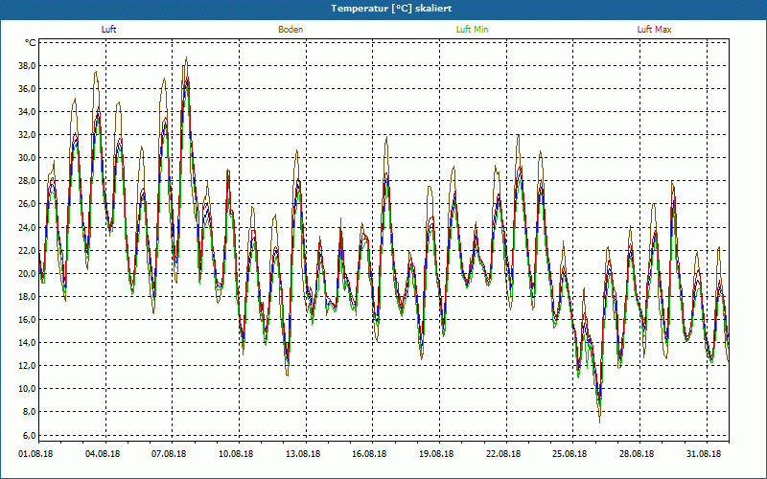Select the 34,0 y-axis value
The width and height of the screenshot is (767, 479).
[28, 112]
